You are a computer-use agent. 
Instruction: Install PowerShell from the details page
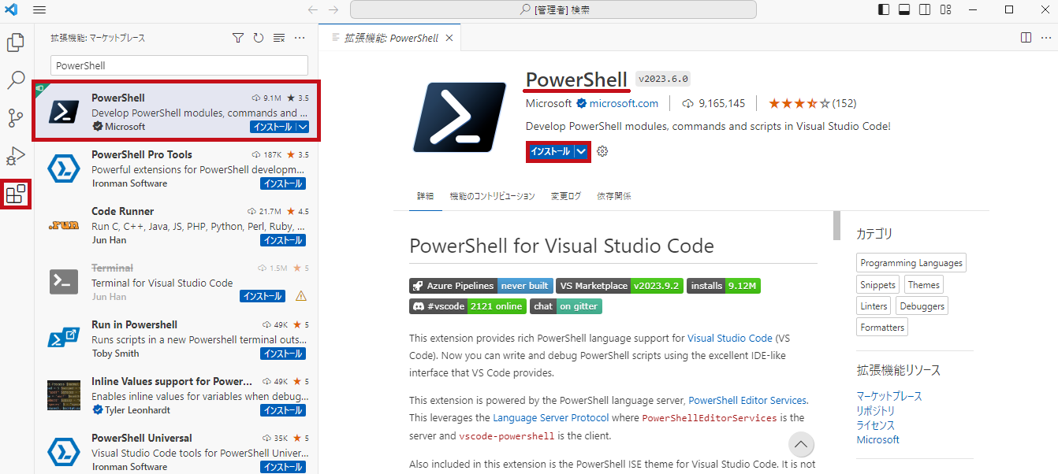point(550,151)
